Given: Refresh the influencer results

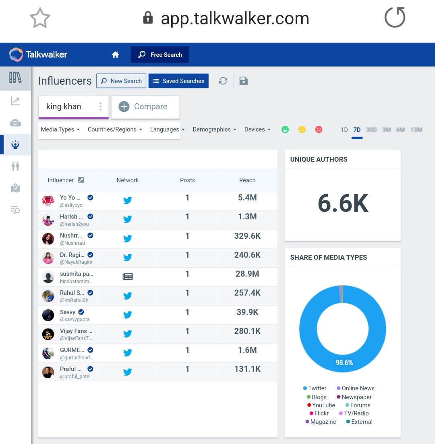Looking at the screenshot, I should point(223,81).
